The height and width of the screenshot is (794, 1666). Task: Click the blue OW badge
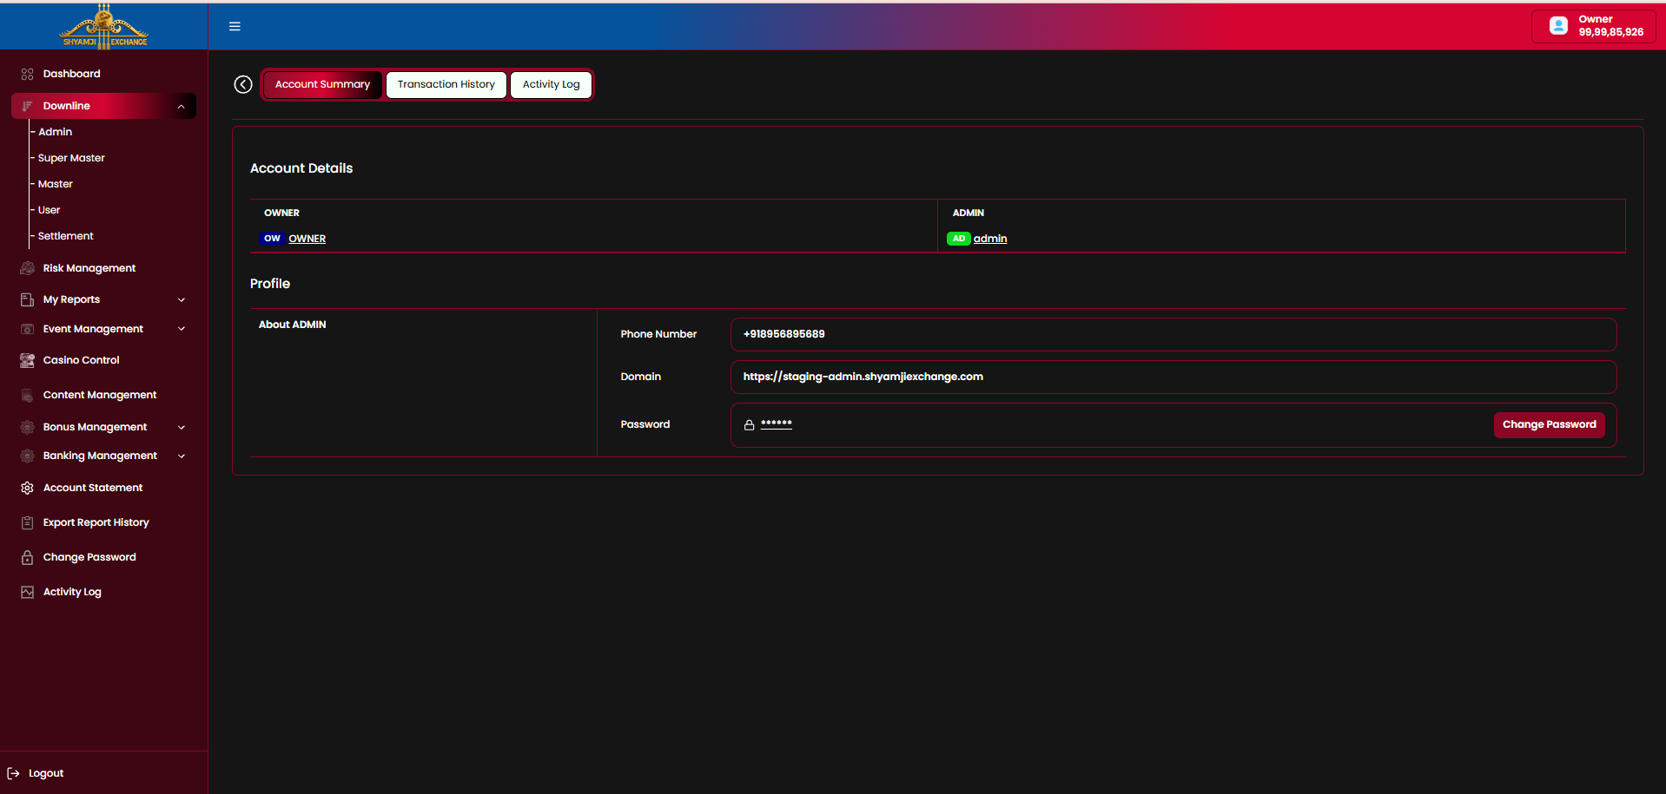pos(272,239)
